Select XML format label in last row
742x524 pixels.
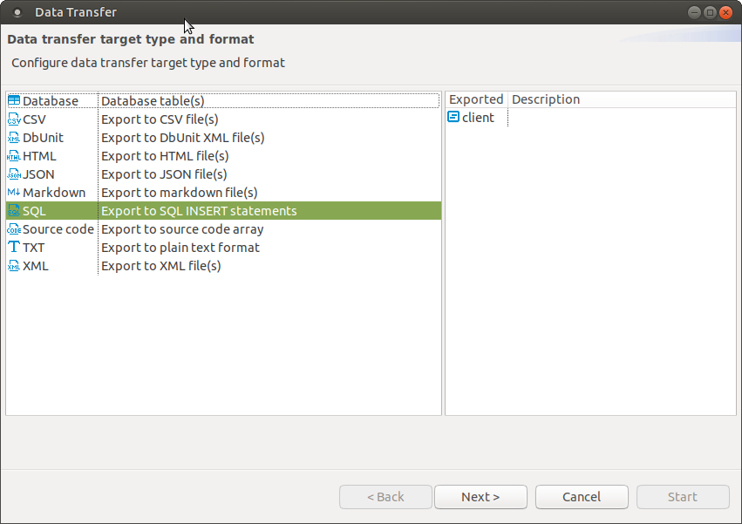click(36, 266)
